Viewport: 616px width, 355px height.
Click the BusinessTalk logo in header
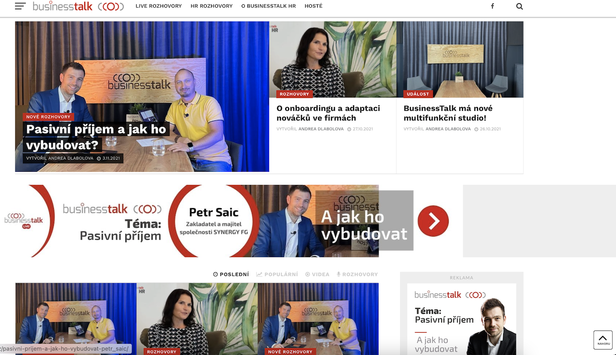78,6
